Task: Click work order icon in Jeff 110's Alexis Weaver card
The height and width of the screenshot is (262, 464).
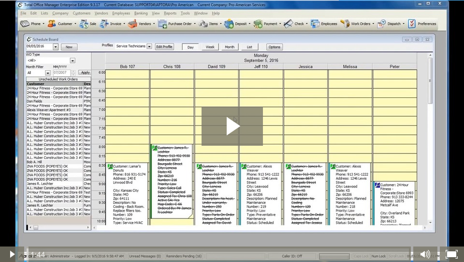Action: coord(244,167)
